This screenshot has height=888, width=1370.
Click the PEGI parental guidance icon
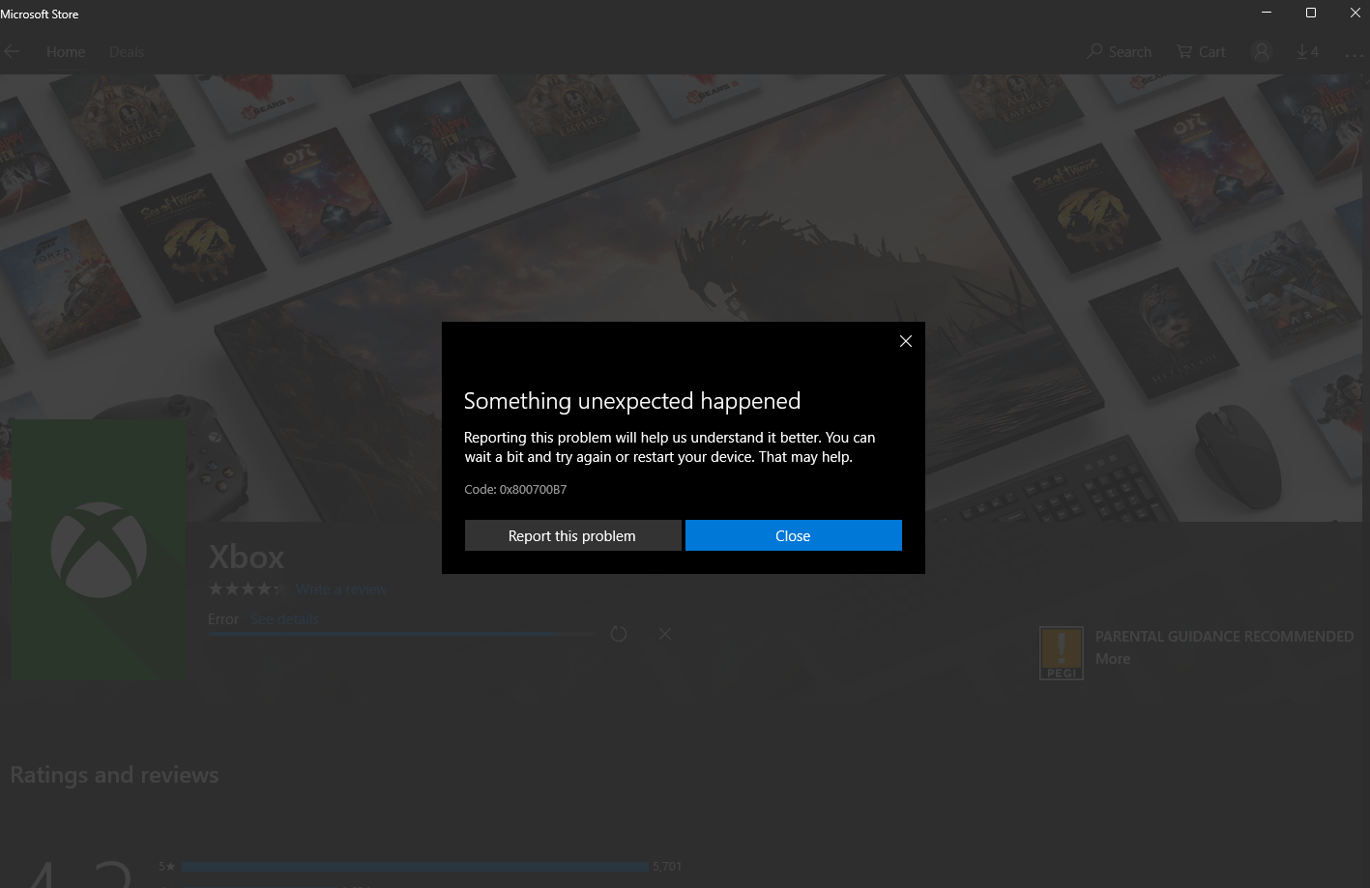click(1061, 652)
